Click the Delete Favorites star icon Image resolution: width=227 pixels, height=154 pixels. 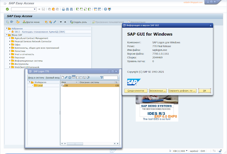50,22
